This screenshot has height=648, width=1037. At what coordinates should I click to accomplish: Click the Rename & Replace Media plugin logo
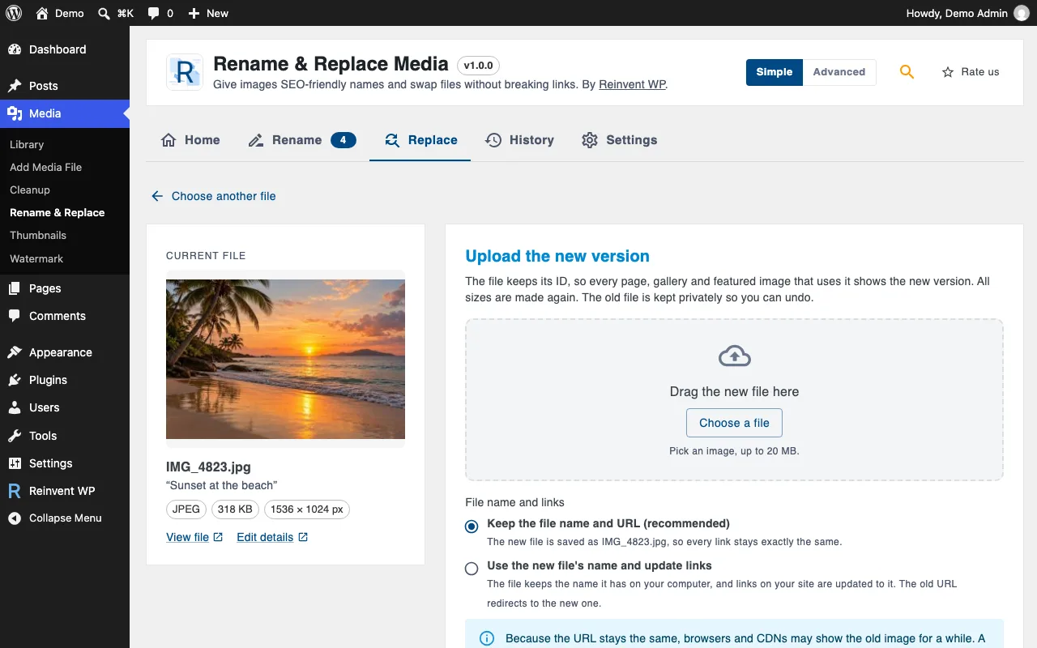pos(185,72)
